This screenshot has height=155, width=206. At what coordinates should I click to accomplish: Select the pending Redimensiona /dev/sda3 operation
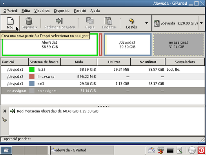click(58, 111)
